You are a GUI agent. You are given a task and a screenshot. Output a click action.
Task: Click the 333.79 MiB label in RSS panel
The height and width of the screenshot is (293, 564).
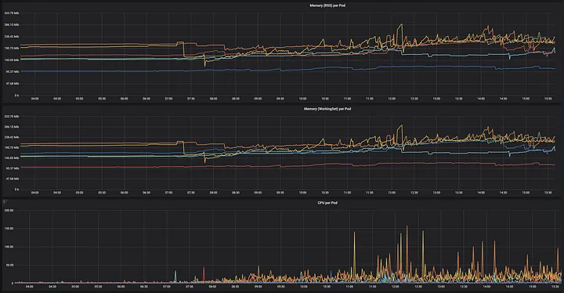[12, 13]
